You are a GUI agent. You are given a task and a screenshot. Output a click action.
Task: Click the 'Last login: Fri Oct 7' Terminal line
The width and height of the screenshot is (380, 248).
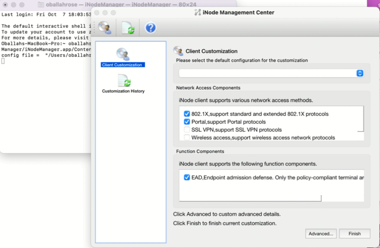click(46, 14)
